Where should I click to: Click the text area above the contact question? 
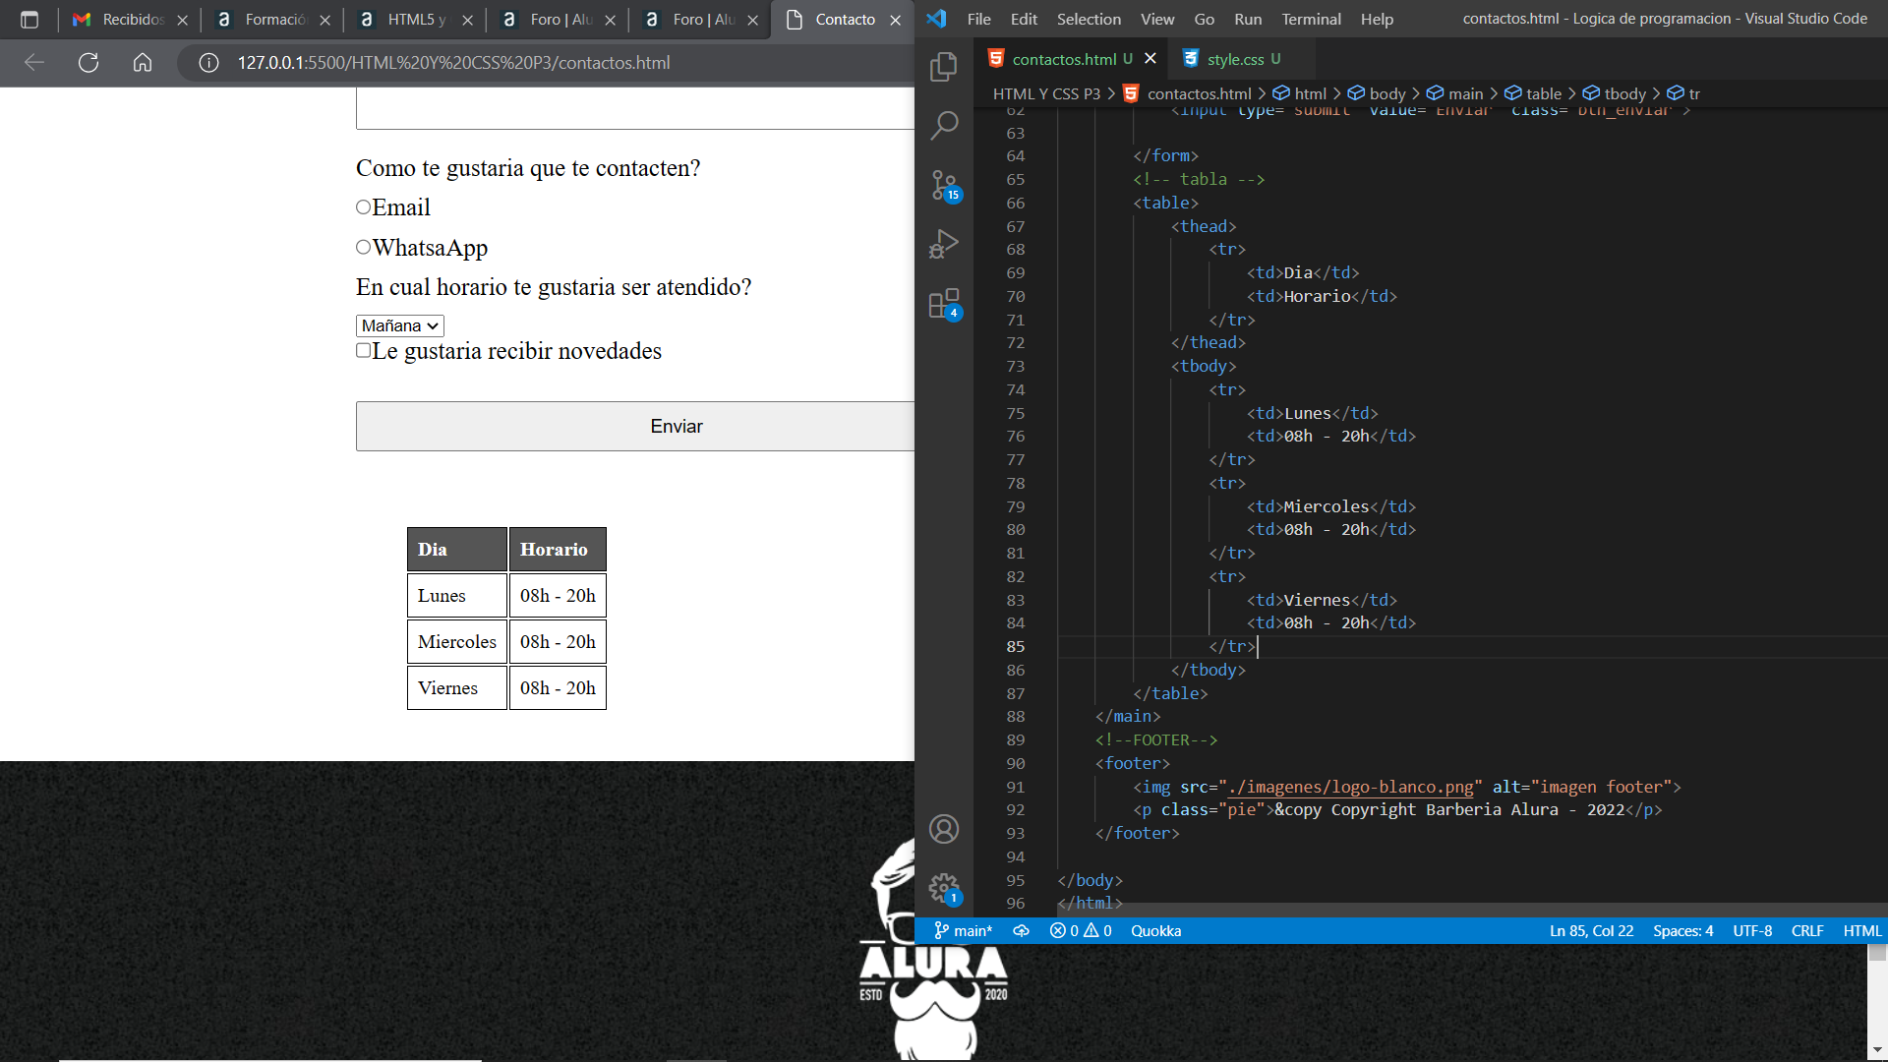click(x=636, y=108)
